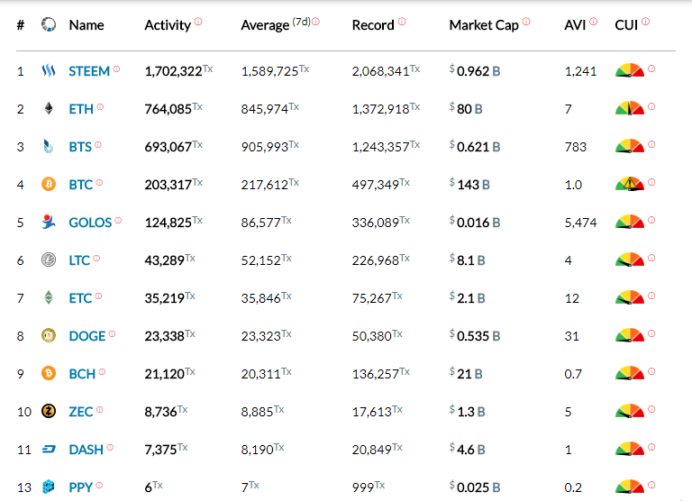Viewport: 692px width, 501px height.
Task: Click the CUI warning gauge in the BTC row
Action: (630, 184)
